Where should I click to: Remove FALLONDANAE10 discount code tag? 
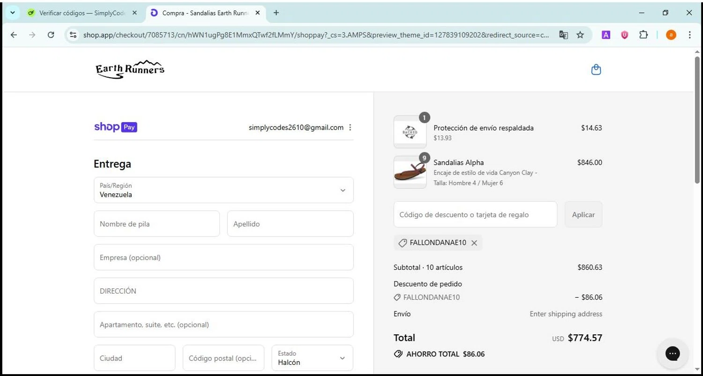(474, 243)
